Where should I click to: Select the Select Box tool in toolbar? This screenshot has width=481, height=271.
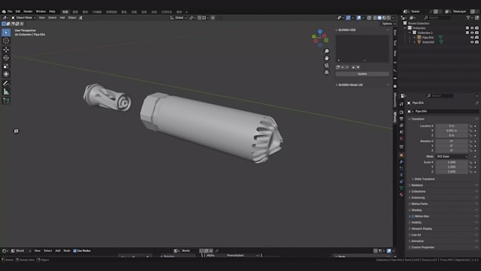(x=6, y=33)
